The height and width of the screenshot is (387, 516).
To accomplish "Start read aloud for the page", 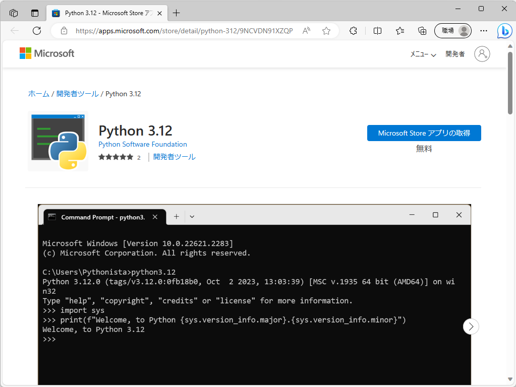I will (x=306, y=31).
